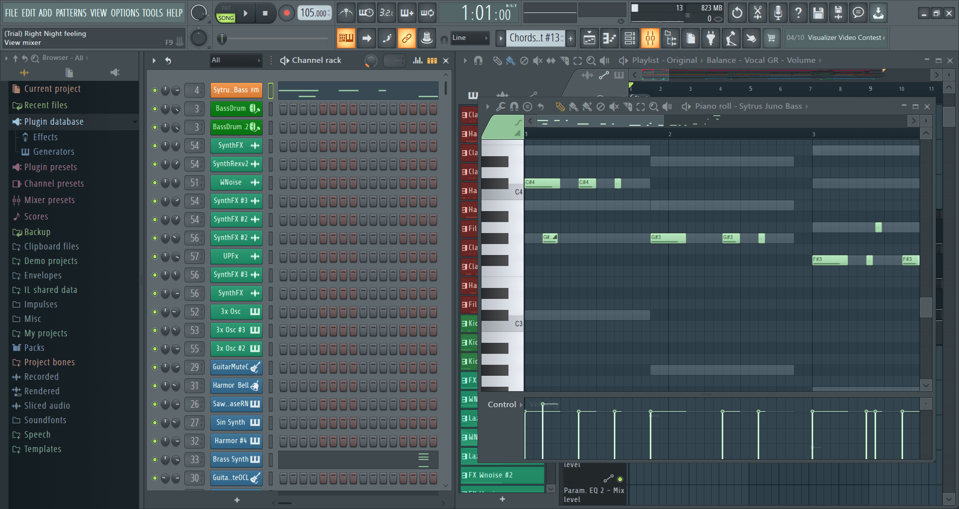
Task: Open the All channel filter dropdown
Action: coord(236,60)
